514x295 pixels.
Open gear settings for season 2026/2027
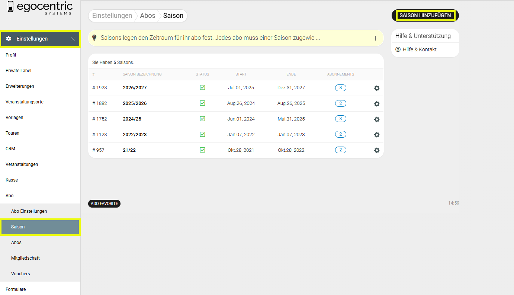pyautogui.click(x=376, y=88)
